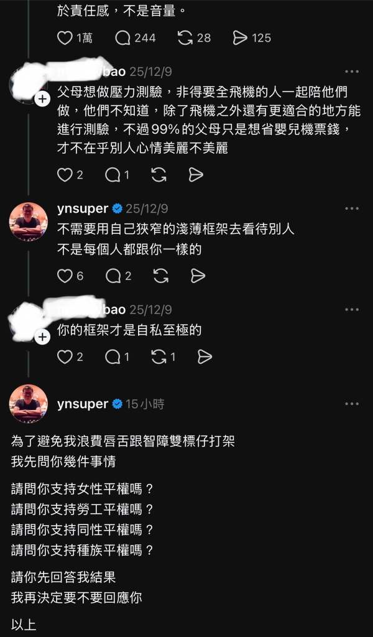
Task: Open ynsuper's profile from 15小時 post username
Action: 83,404
